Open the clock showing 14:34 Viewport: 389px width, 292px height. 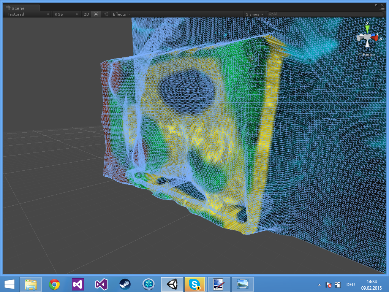tap(372, 284)
